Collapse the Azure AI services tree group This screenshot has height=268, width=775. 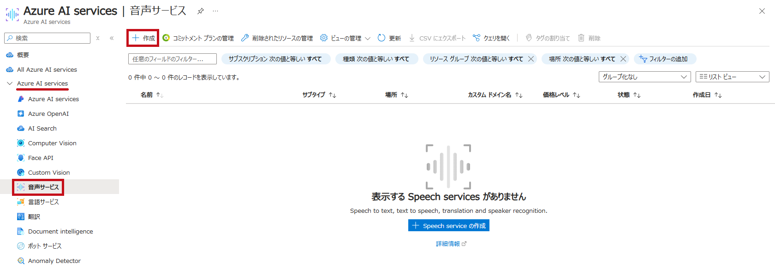click(x=10, y=83)
